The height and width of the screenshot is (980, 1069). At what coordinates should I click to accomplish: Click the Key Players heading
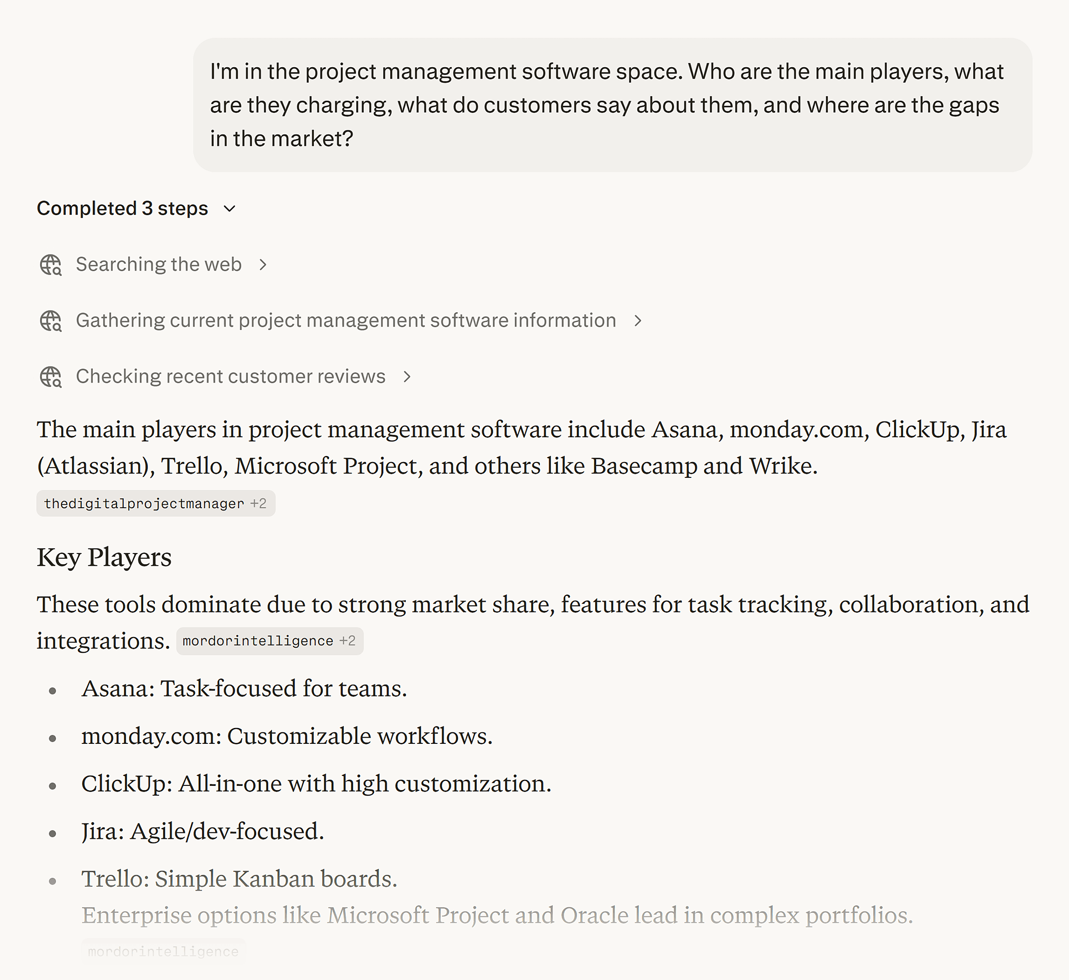pyautogui.click(x=103, y=557)
